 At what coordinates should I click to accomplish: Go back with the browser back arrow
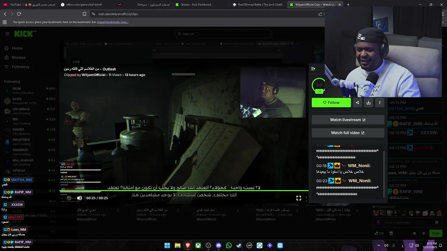[x=5, y=14]
